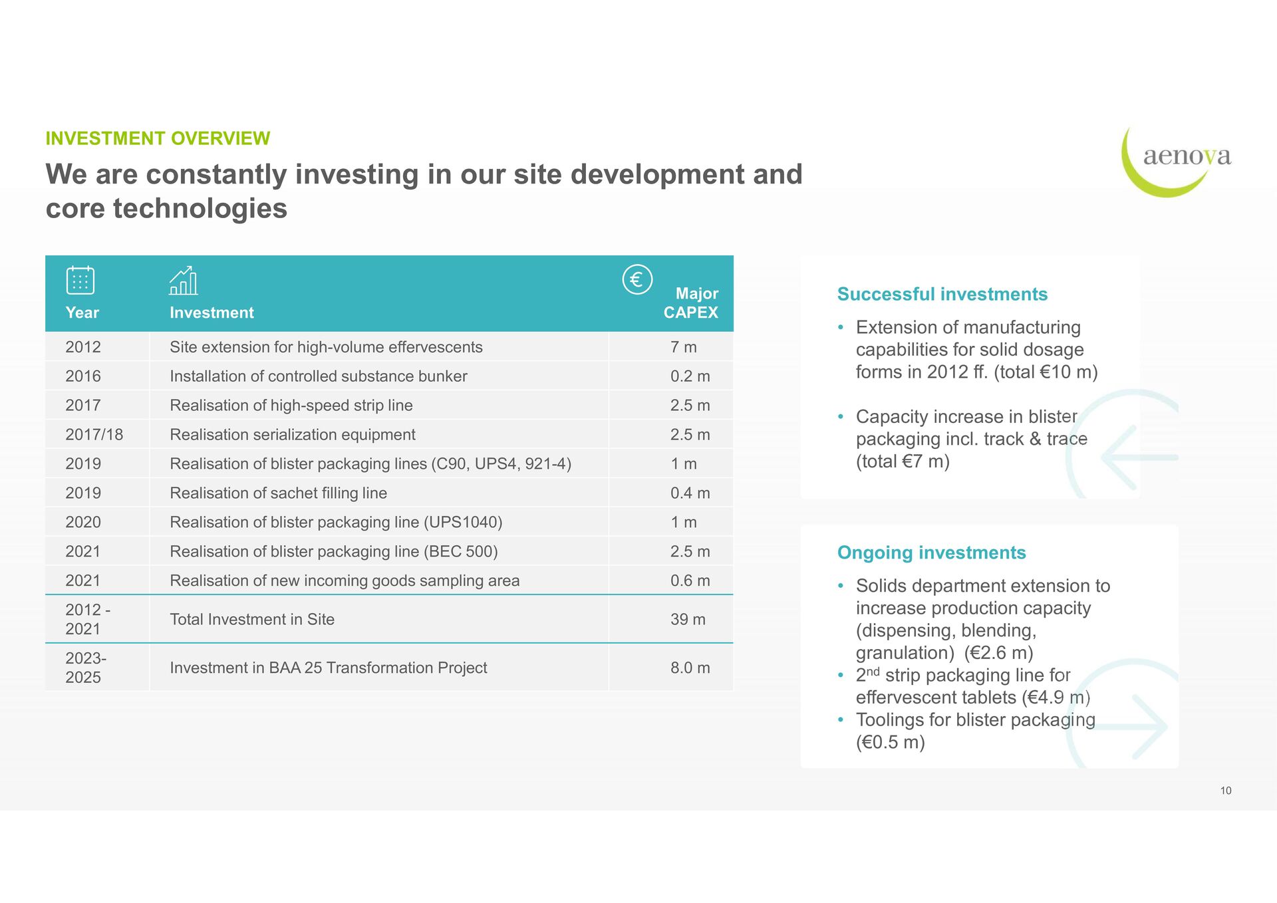Click the 'Ongoing investments' heading

coord(931,553)
